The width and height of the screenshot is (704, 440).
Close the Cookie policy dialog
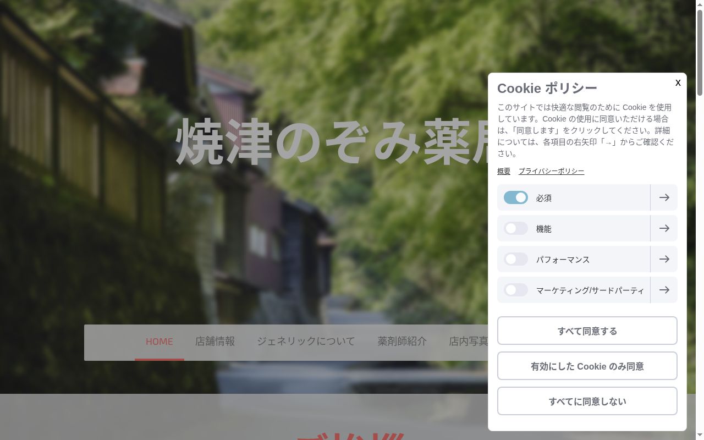click(678, 82)
